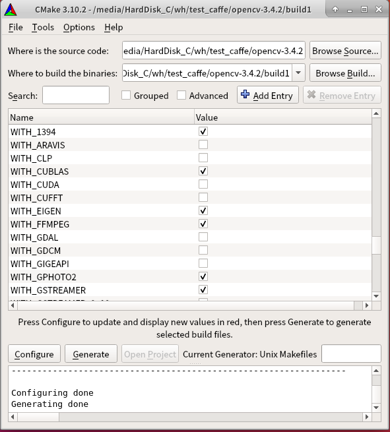The height and width of the screenshot is (432, 390).
Task: Select the WITH_CUBLAS name cell
Action: point(102,171)
